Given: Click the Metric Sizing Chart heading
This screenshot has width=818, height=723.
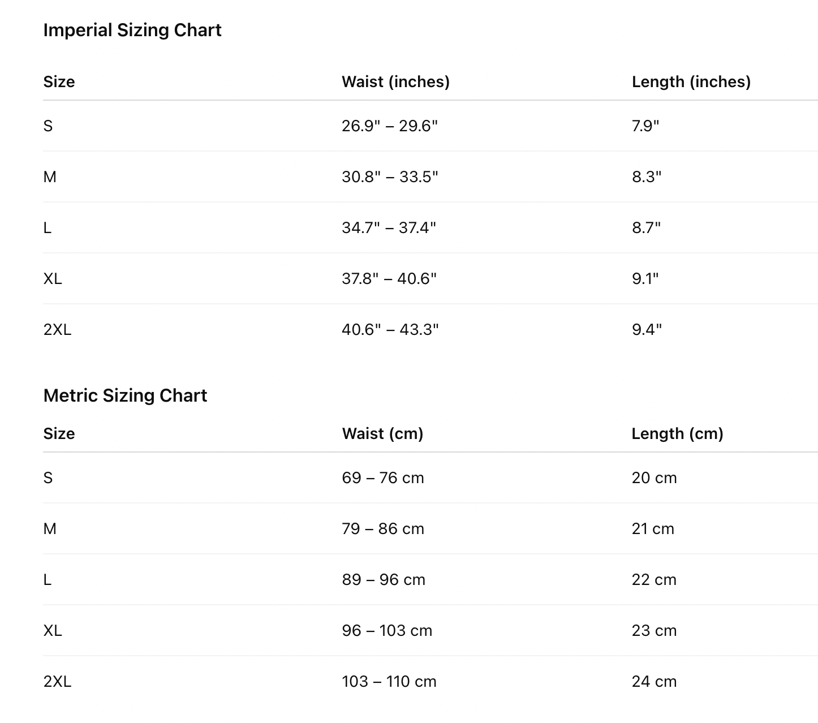Looking at the screenshot, I should (x=125, y=395).
